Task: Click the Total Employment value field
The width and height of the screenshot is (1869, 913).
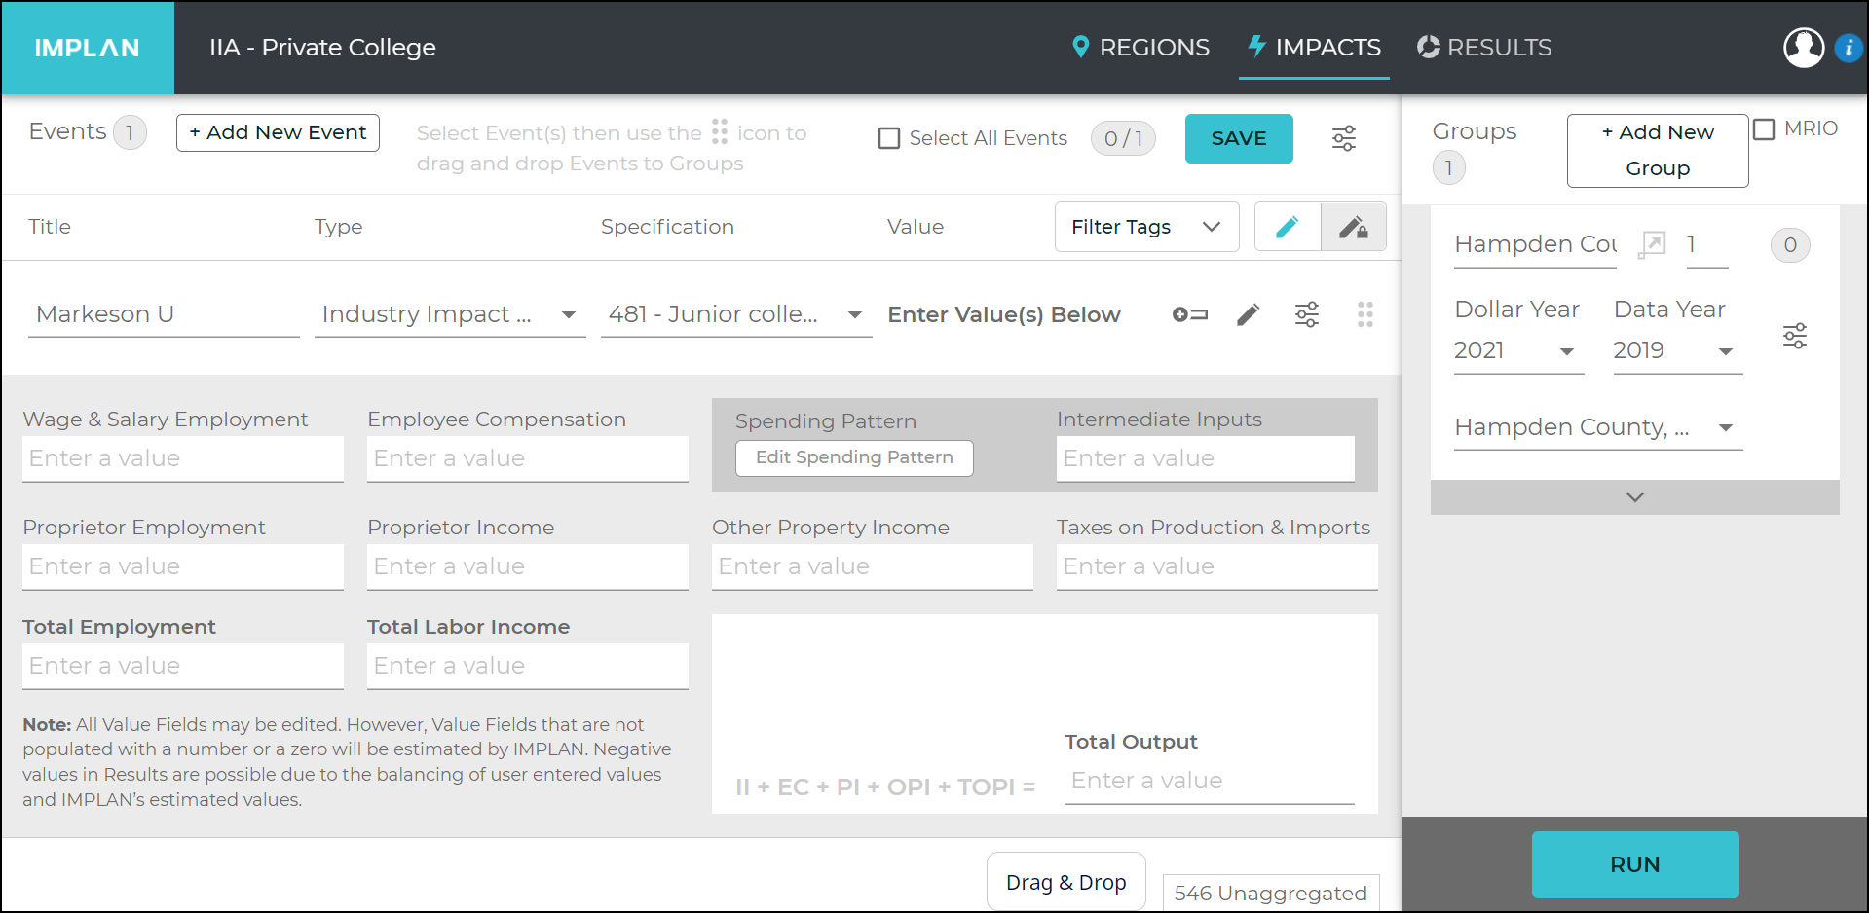Action: 183,666
